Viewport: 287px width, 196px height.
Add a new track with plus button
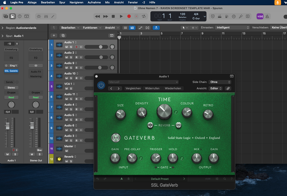(54, 36)
